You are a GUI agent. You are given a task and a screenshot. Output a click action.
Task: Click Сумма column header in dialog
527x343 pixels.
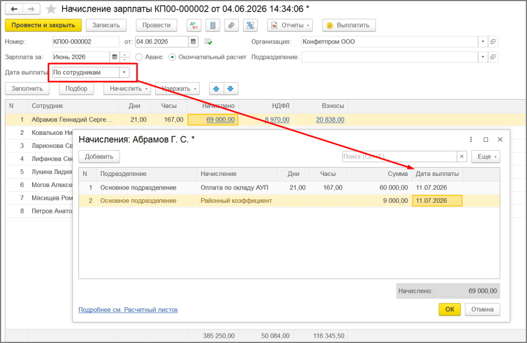click(x=379, y=174)
